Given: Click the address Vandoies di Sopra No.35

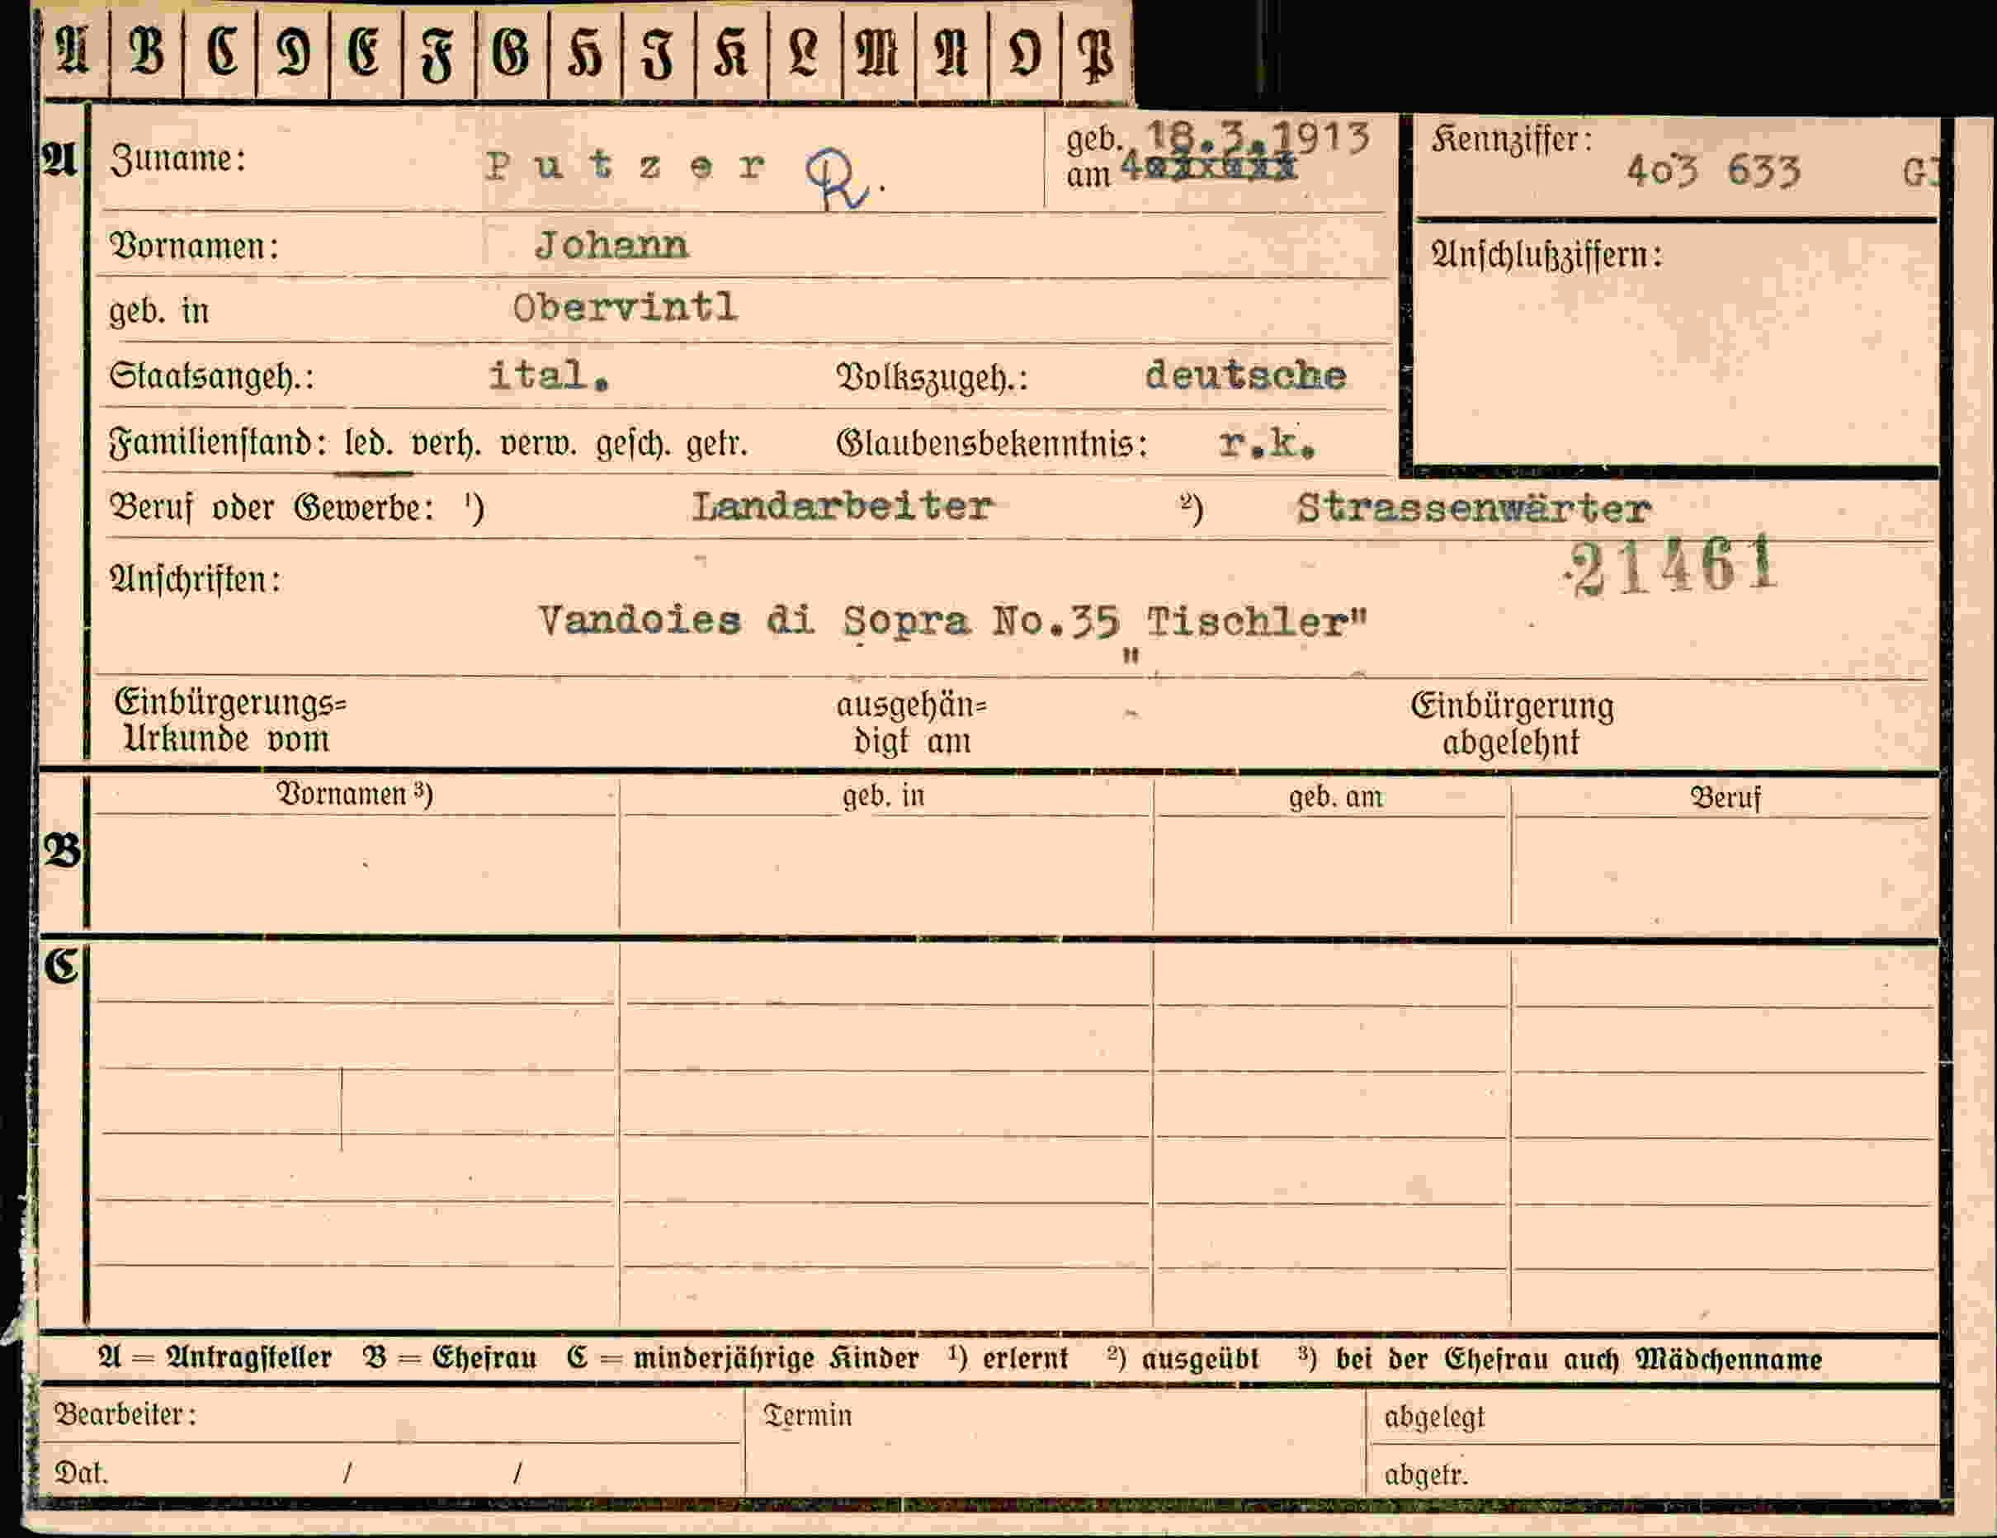Looking at the screenshot, I should [x=829, y=622].
